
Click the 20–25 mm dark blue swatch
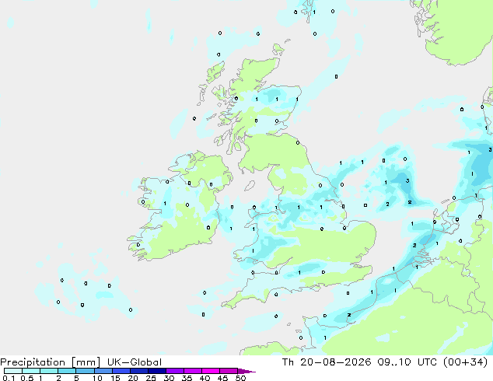138,371
